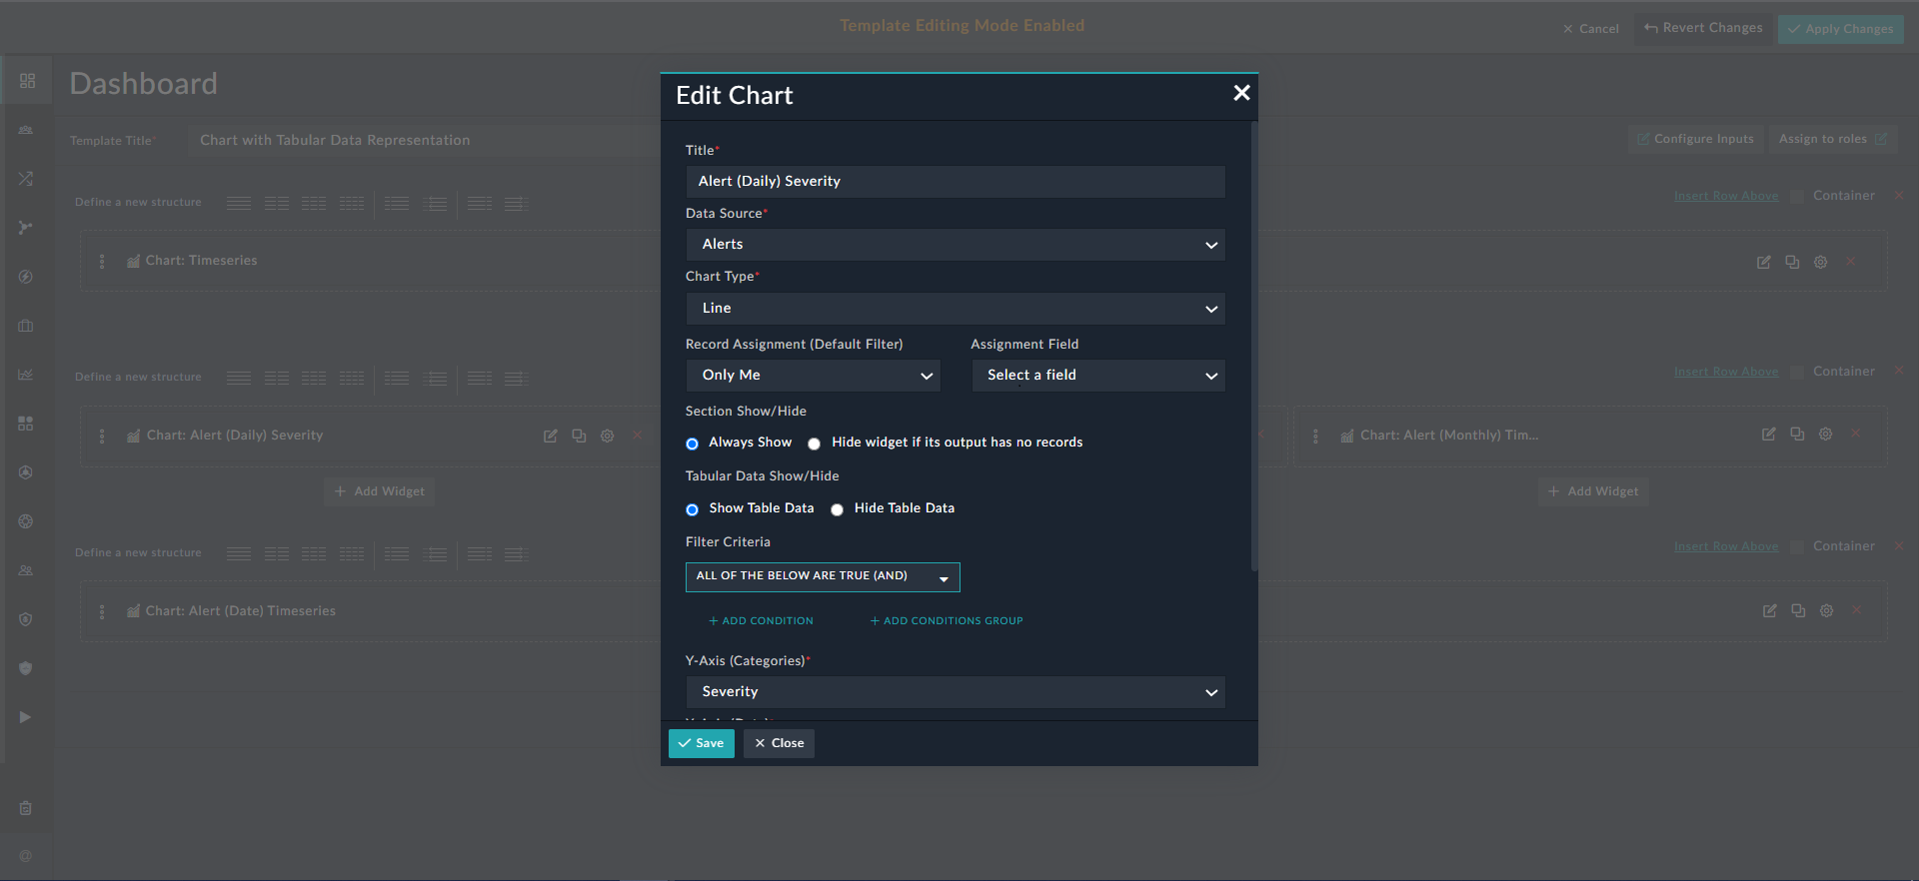Click the edit icon next to Assign to roles
1919x881 pixels.
click(x=1880, y=139)
